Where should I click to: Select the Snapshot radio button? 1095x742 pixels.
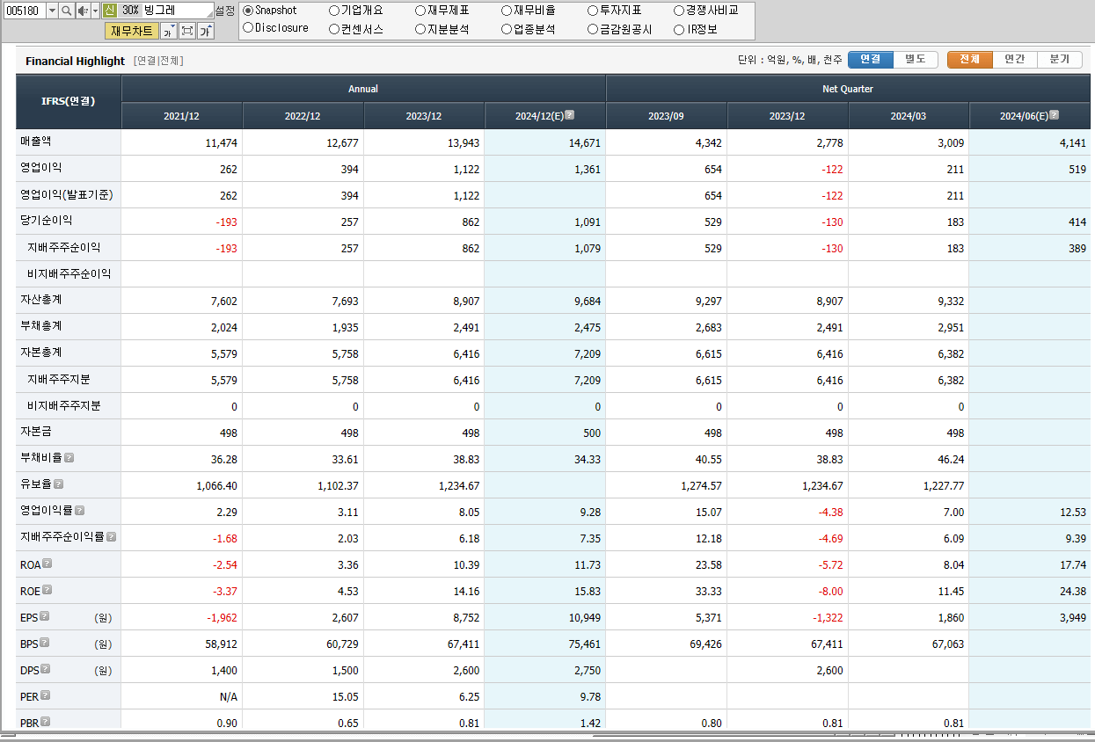(248, 11)
